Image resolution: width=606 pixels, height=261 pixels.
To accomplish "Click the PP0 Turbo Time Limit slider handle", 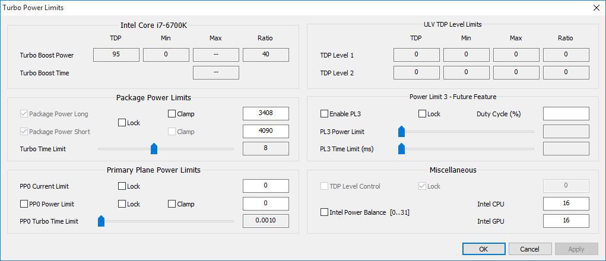I will click(101, 221).
